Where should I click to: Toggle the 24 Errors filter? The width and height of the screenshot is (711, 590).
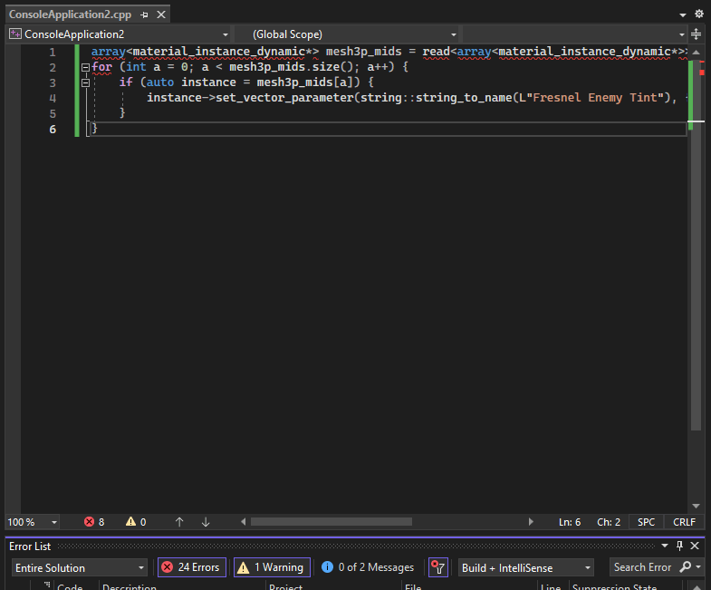tap(192, 567)
